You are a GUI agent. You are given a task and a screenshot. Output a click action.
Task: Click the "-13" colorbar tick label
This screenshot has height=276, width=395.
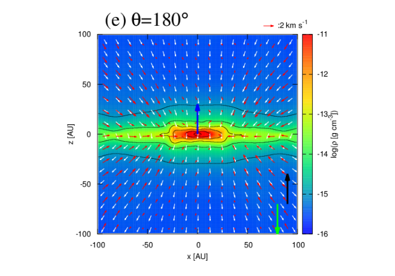coord(323,114)
